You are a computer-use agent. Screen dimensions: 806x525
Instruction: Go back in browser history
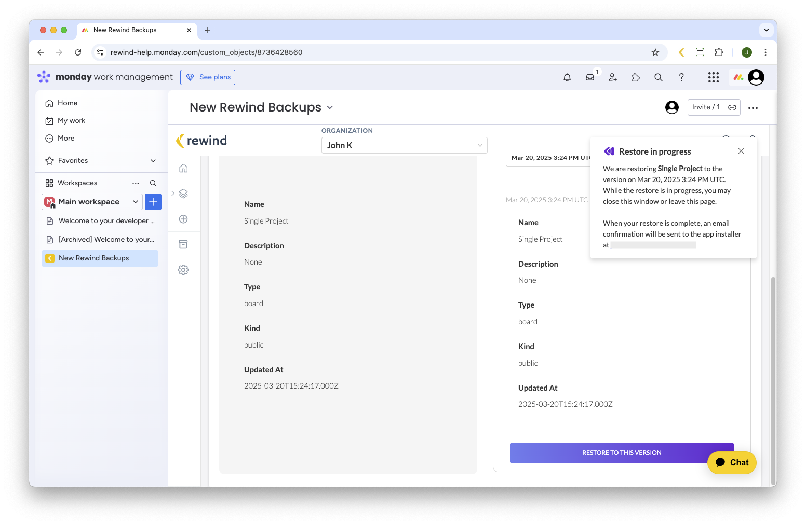(41, 52)
